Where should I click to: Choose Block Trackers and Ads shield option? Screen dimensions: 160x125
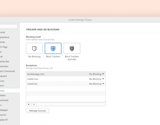click(72, 48)
